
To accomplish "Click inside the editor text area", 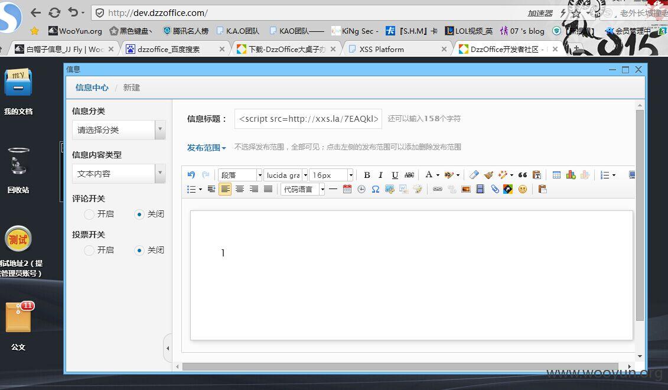I will click(412, 275).
